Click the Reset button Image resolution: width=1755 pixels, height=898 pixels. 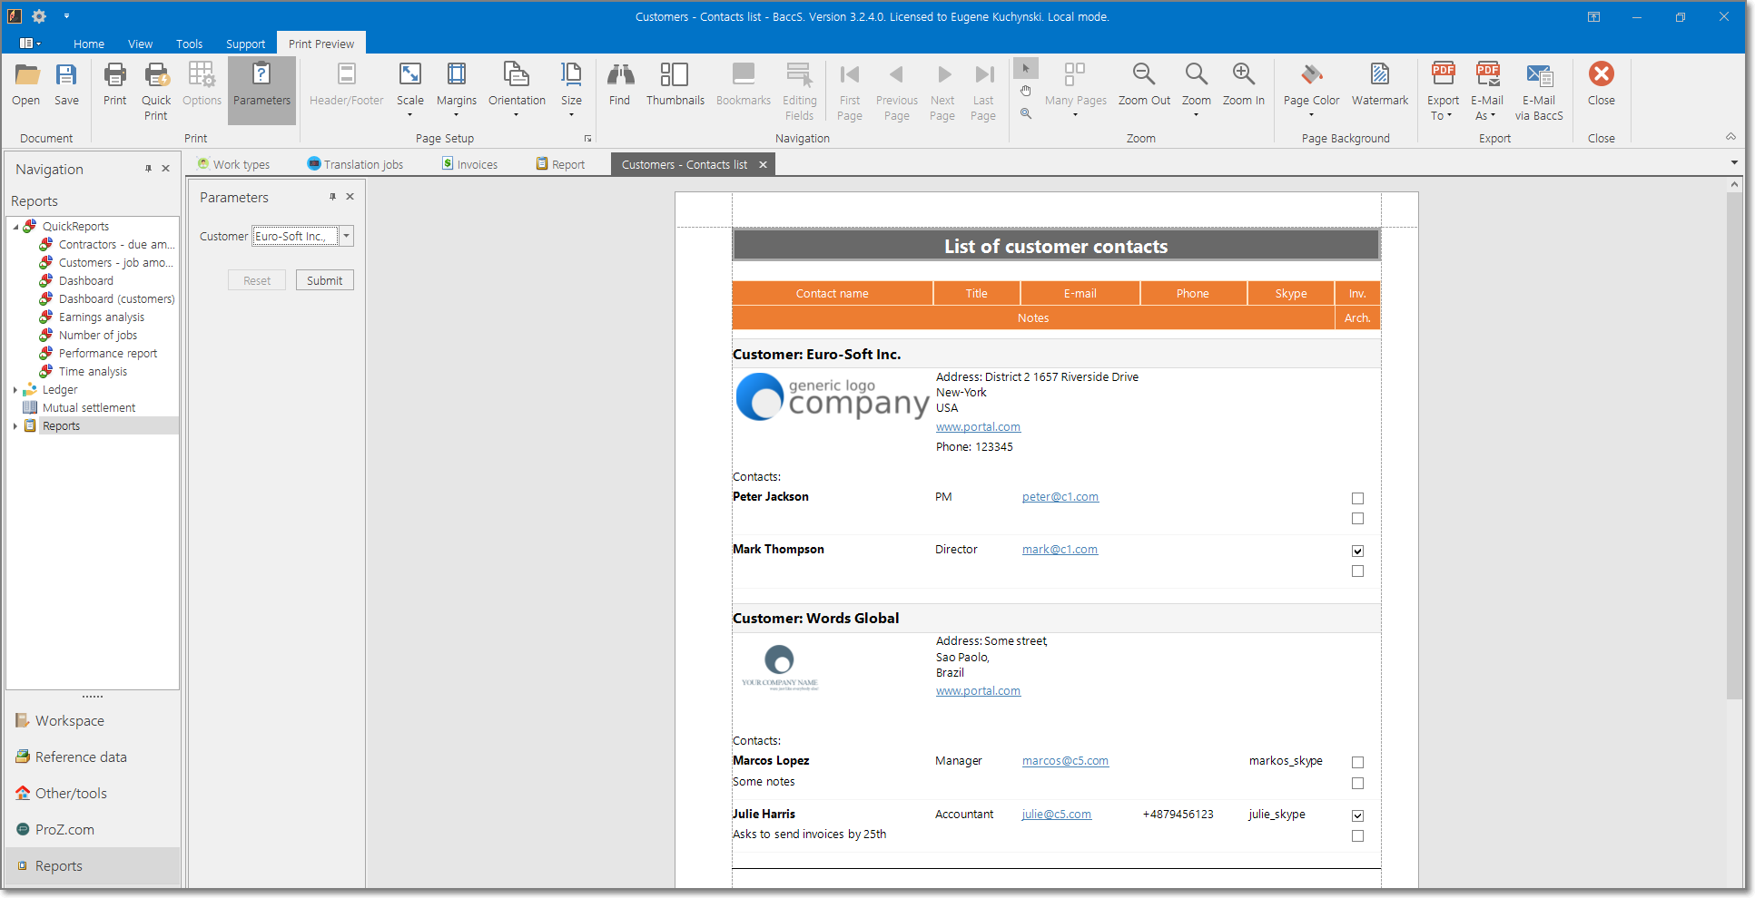pyautogui.click(x=257, y=280)
